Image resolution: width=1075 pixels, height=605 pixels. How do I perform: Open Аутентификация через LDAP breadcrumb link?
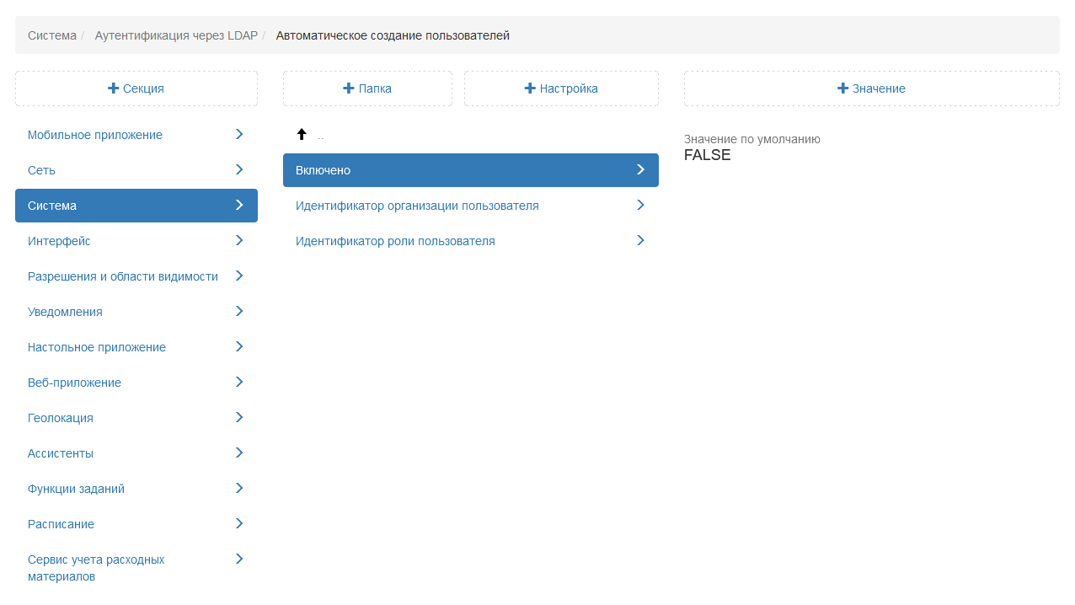tap(176, 35)
